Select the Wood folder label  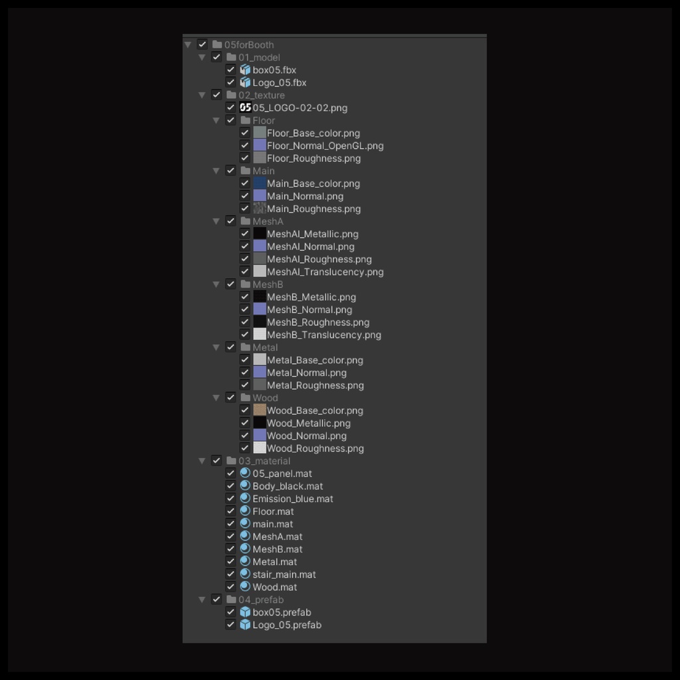[x=265, y=398]
